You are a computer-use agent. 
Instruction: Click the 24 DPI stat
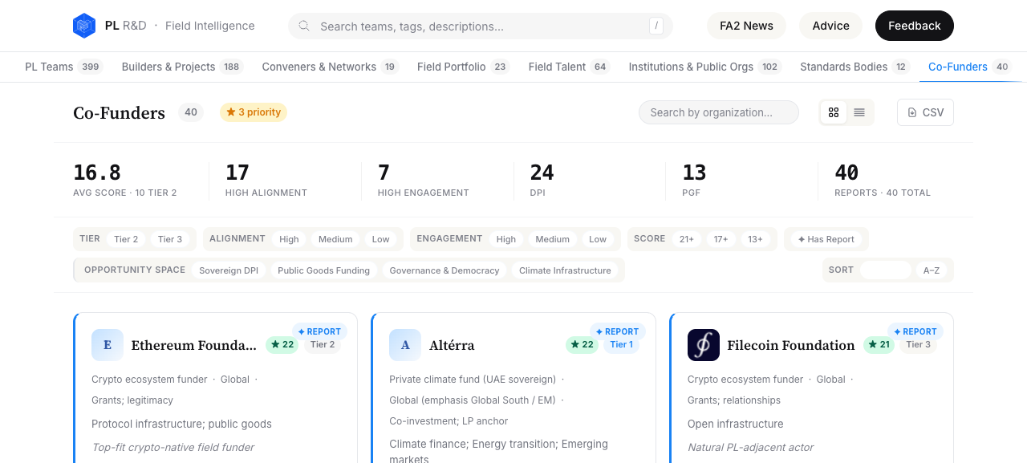[542, 180]
